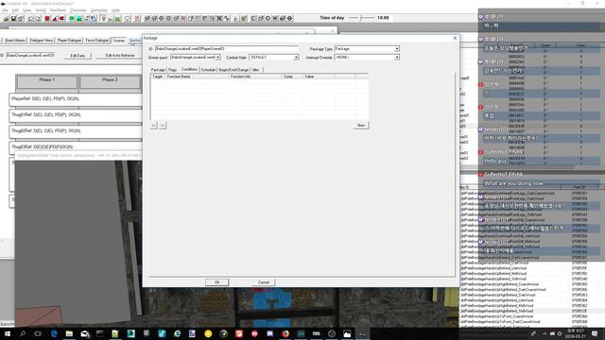The image size is (605, 340).
Task: Click the blue Y toolbar icon
Action: [x=94, y=19]
